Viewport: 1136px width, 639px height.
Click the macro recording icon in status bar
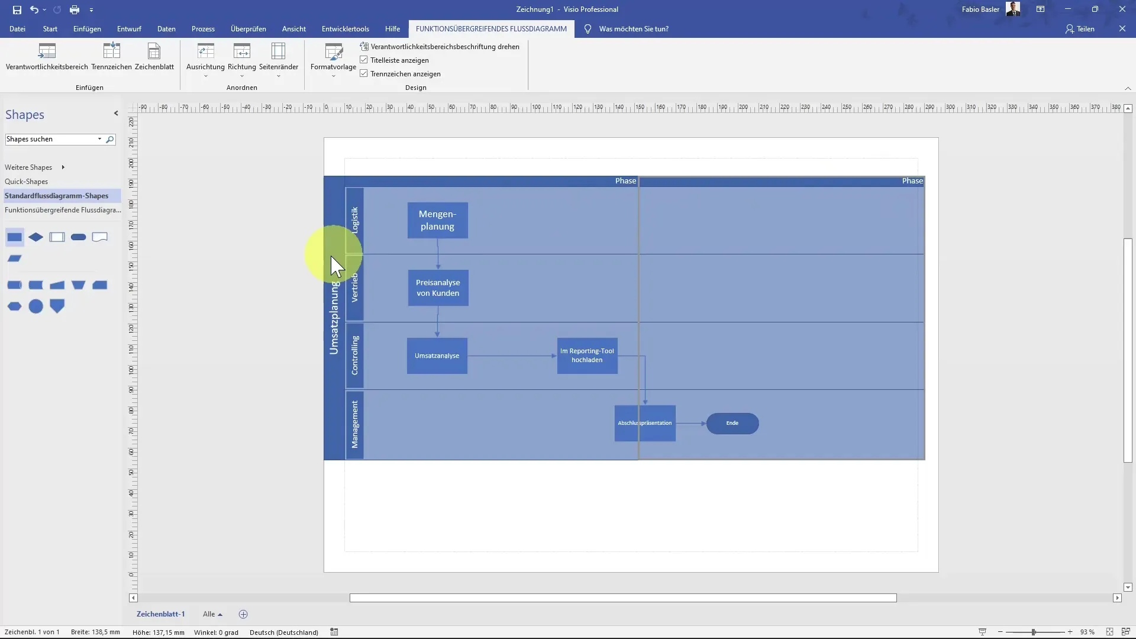click(x=334, y=632)
